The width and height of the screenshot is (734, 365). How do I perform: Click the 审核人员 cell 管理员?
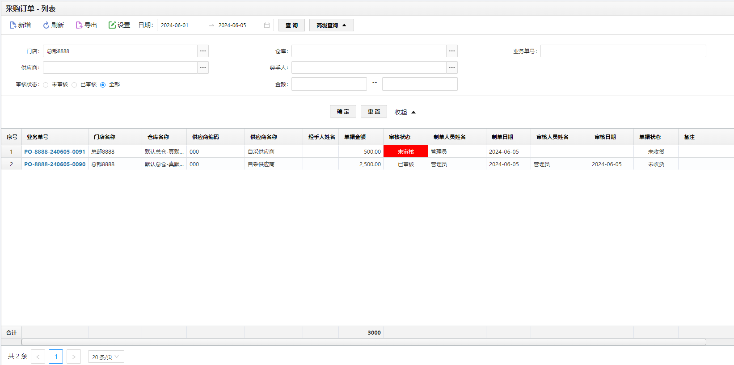point(560,164)
